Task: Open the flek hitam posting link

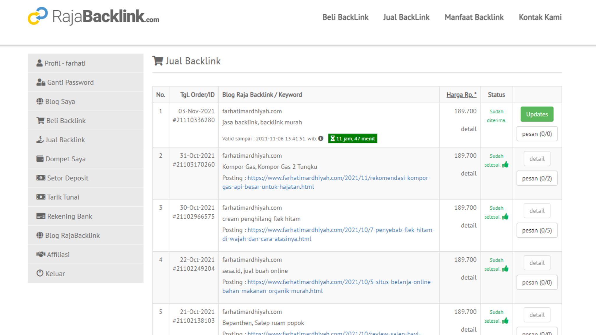Action: [340, 230]
